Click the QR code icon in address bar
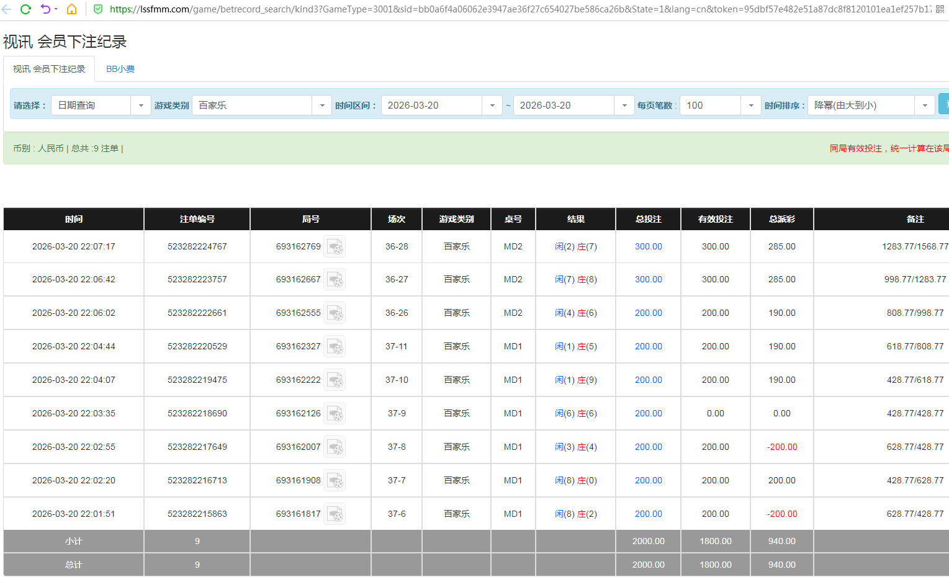The height and width of the screenshot is (577, 949). point(940,9)
